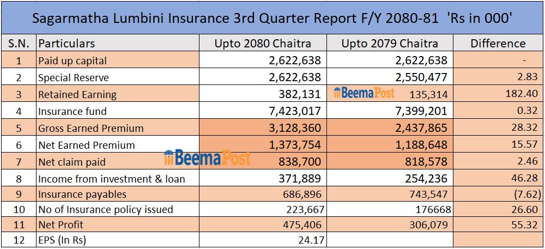The width and height of the screenshot is (545, 249).
Task: Select the Difference column header
Action: click(498, 44)
